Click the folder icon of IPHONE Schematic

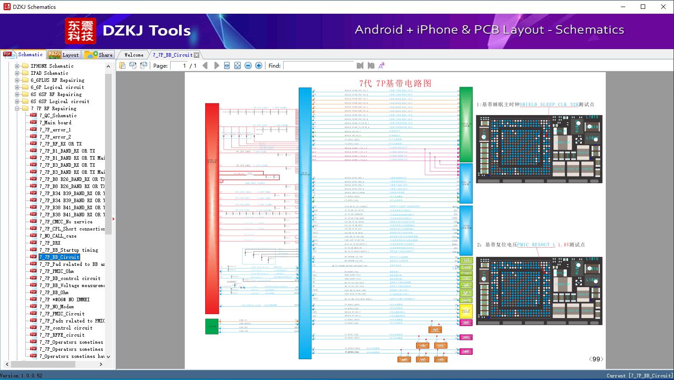point(25,66)
